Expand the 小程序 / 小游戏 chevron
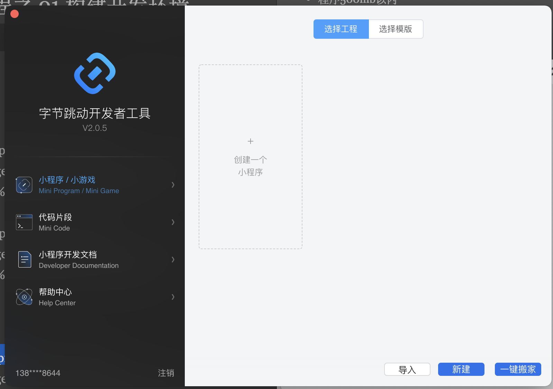 (x=173, y=185)
